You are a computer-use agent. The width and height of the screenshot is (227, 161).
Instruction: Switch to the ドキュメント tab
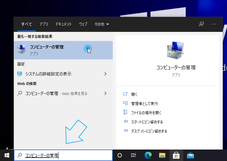coord(64,24)
